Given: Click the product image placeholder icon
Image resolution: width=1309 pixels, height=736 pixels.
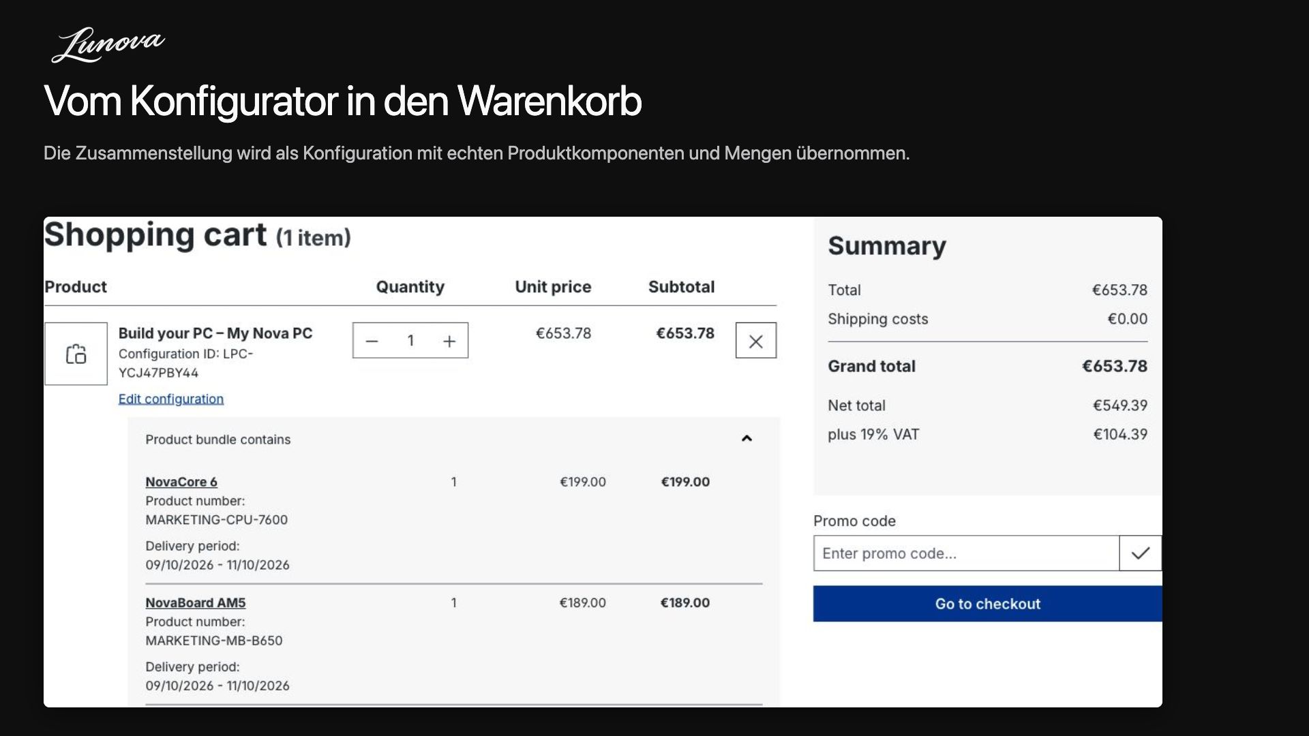Looking at the screenshot, I should (x=76, y=354).
